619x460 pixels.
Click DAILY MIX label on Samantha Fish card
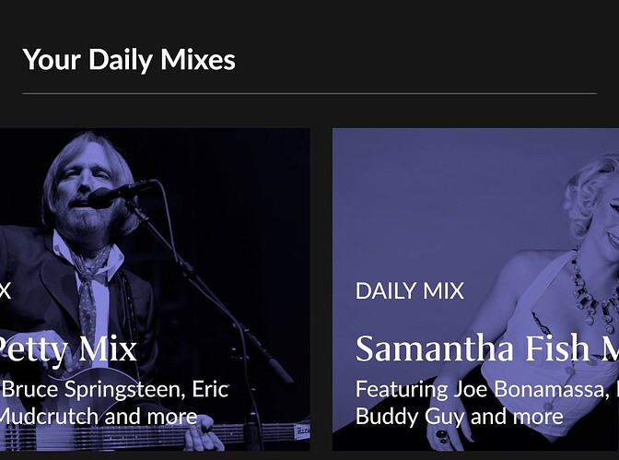coord(410,291)
